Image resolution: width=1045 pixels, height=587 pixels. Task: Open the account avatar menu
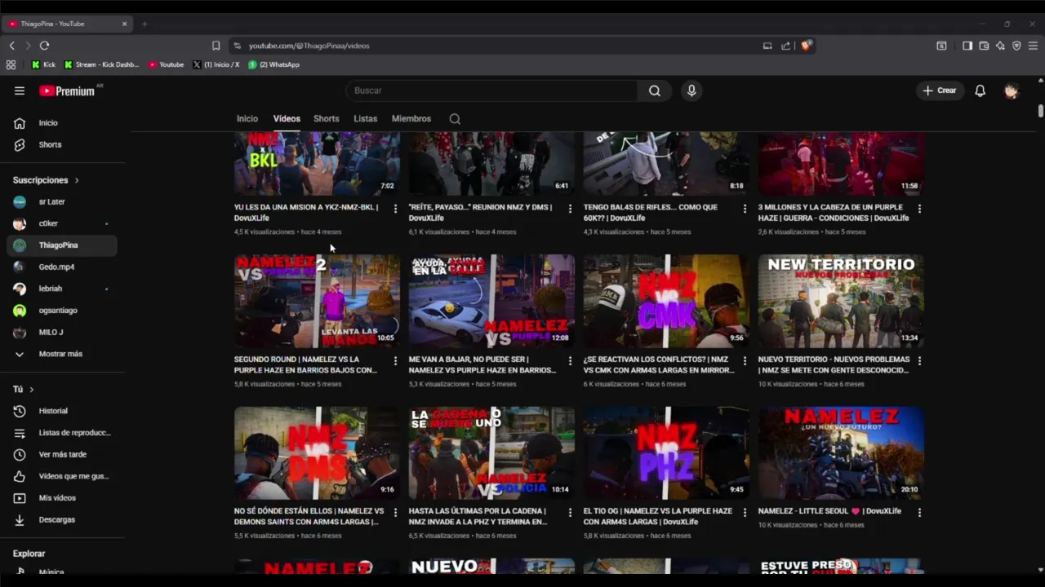coord(1011,90)
